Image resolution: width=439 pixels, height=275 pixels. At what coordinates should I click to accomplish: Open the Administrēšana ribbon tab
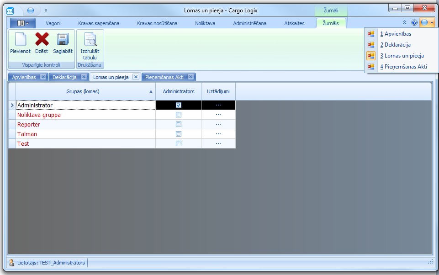pos(249,23)
